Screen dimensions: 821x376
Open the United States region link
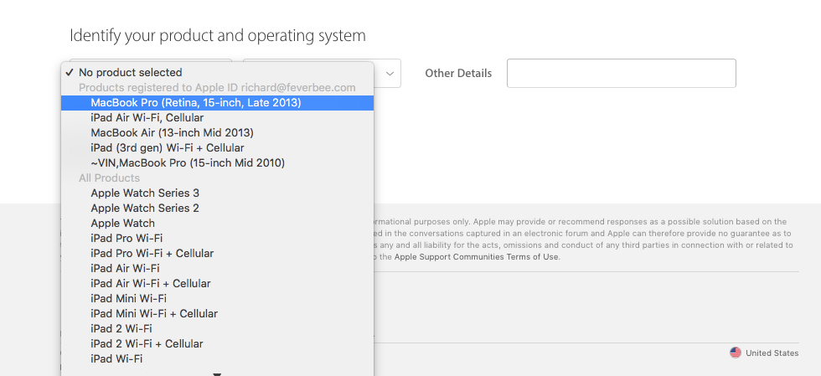772,353
